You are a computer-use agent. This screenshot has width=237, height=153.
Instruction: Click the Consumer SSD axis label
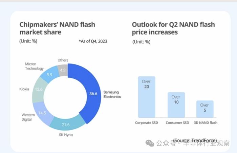click(177, 123)
